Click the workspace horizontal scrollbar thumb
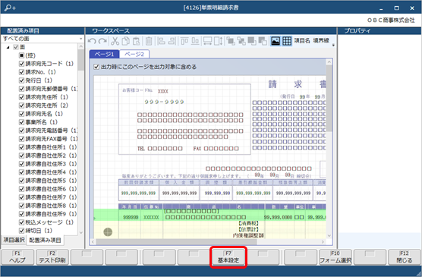Image resolution: width=422 pixels, height=277 pixels. [176, 242]
